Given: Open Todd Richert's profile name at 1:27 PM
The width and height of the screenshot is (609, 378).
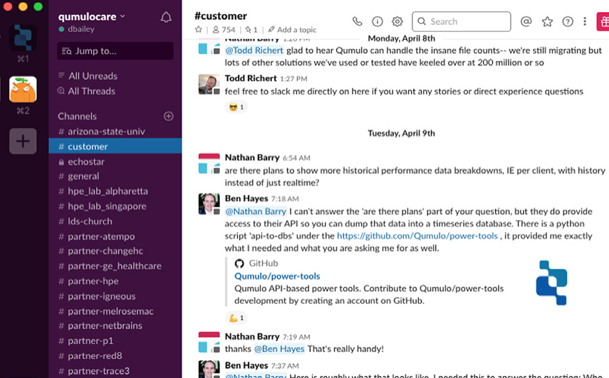Looking at the screenshot, I should (x=251, y=78).
